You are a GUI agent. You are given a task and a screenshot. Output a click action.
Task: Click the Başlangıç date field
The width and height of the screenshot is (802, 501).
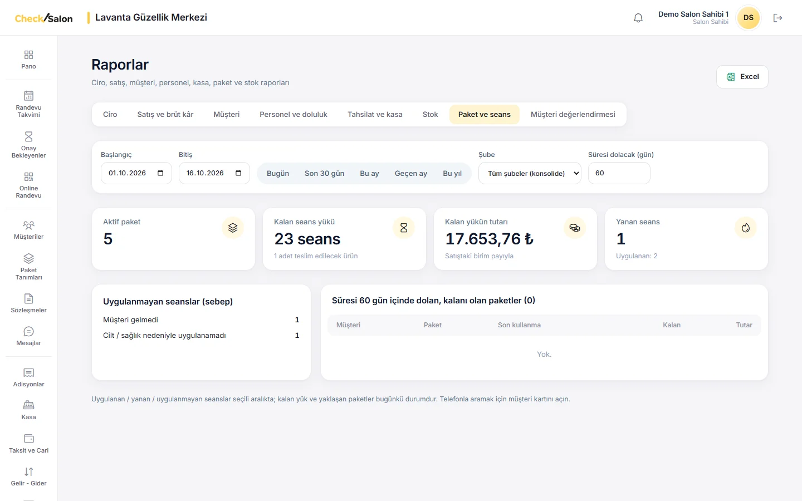point(136,173)
